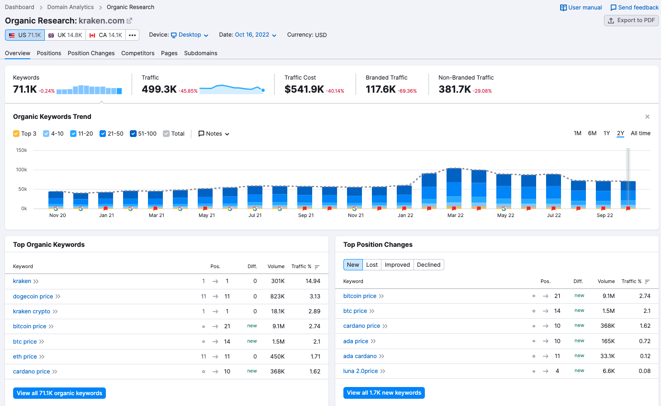Viewport: 661px width, 406px height.
Task: Open the Date Oct 16, 2022 dropdown
Action: coord(256,35)
